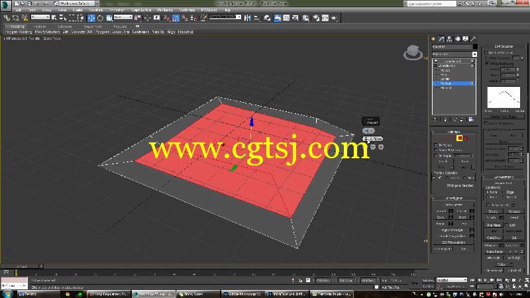Switch to the Utilities command panel

tap(473, 39)
